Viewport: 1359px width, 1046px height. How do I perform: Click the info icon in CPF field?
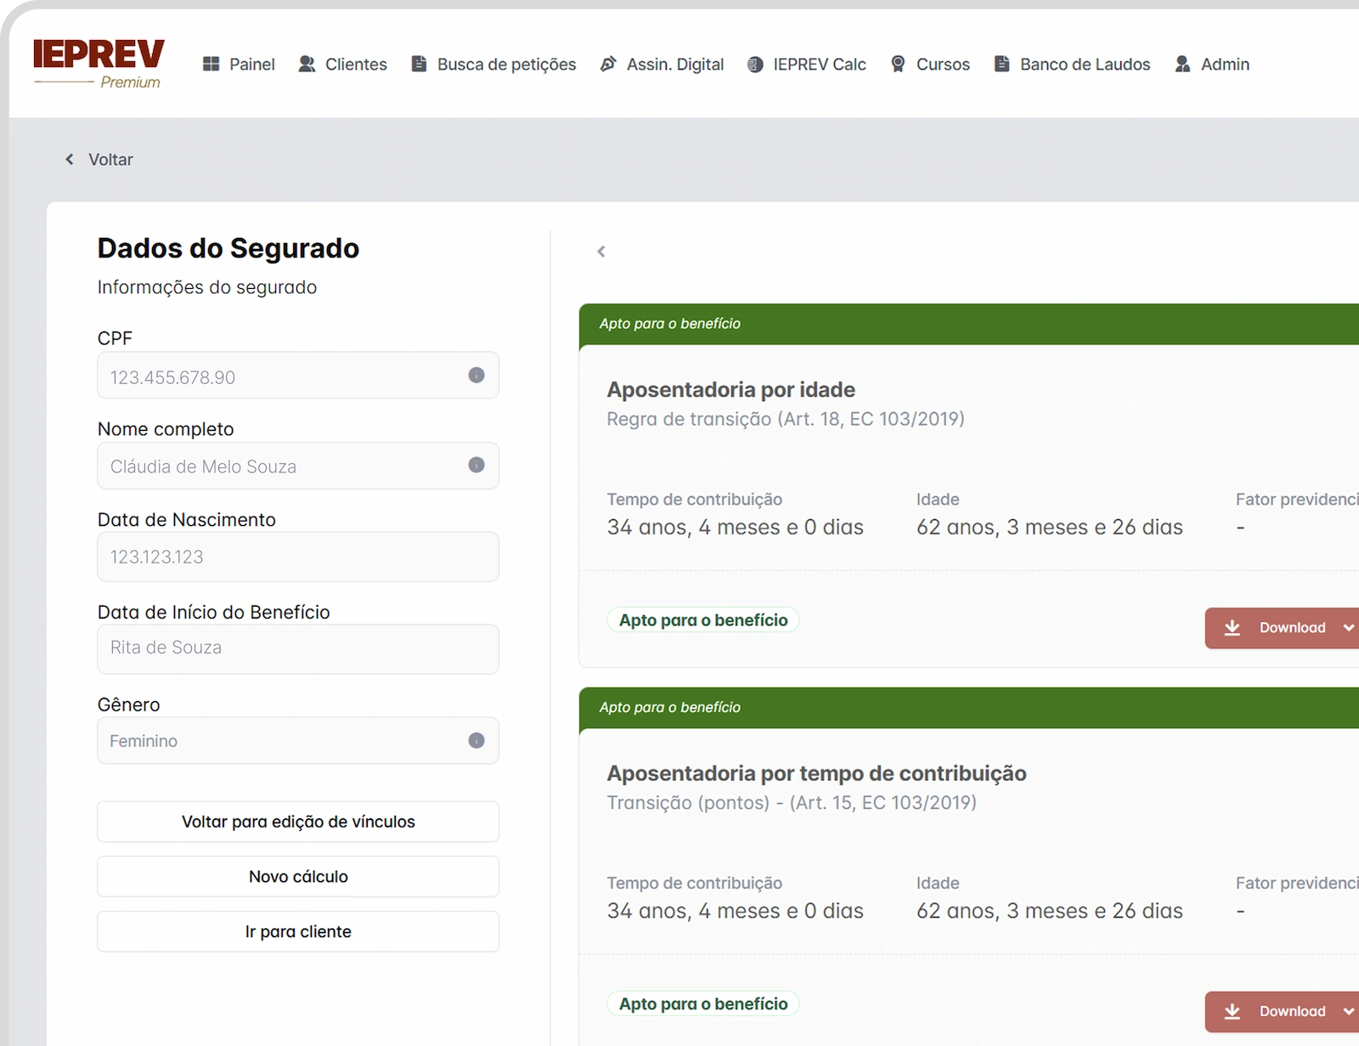click(x=476, y=375)
